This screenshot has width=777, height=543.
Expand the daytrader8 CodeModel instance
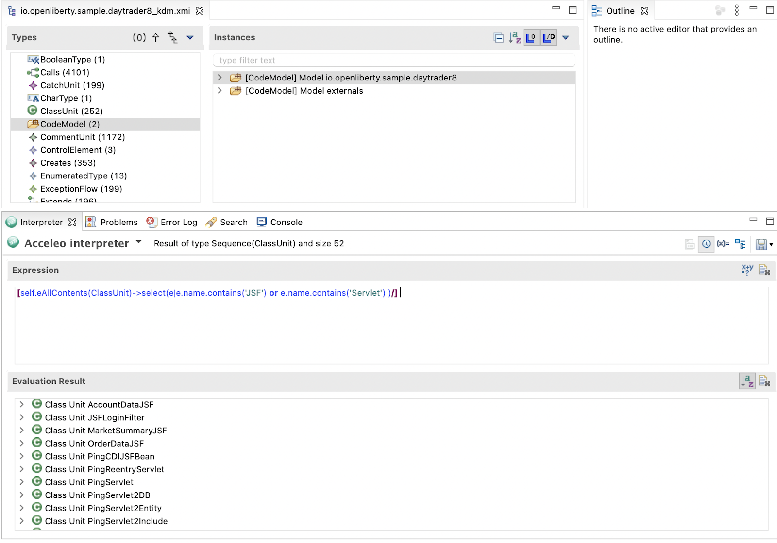(220, 78)
